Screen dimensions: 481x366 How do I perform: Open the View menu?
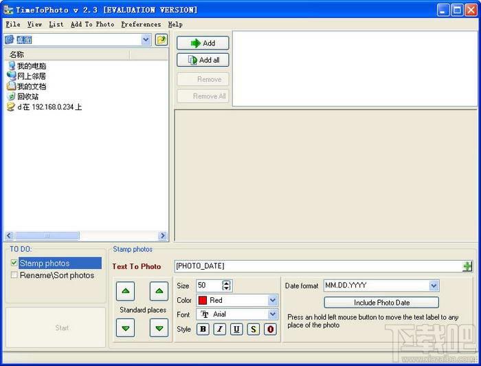pyautogui.click(x=34, y=24)
